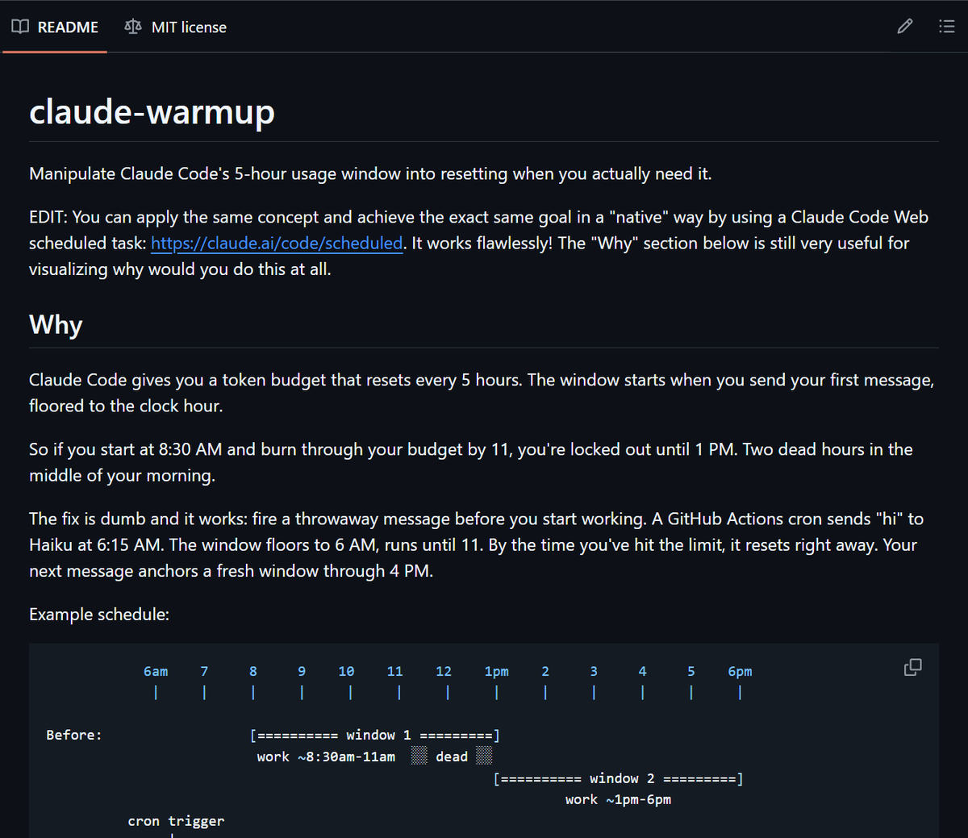Image resolution: width=968 pixels, height=838 pixels.
Task: Click the "12" hour label
Action: (x=444, y=671)
